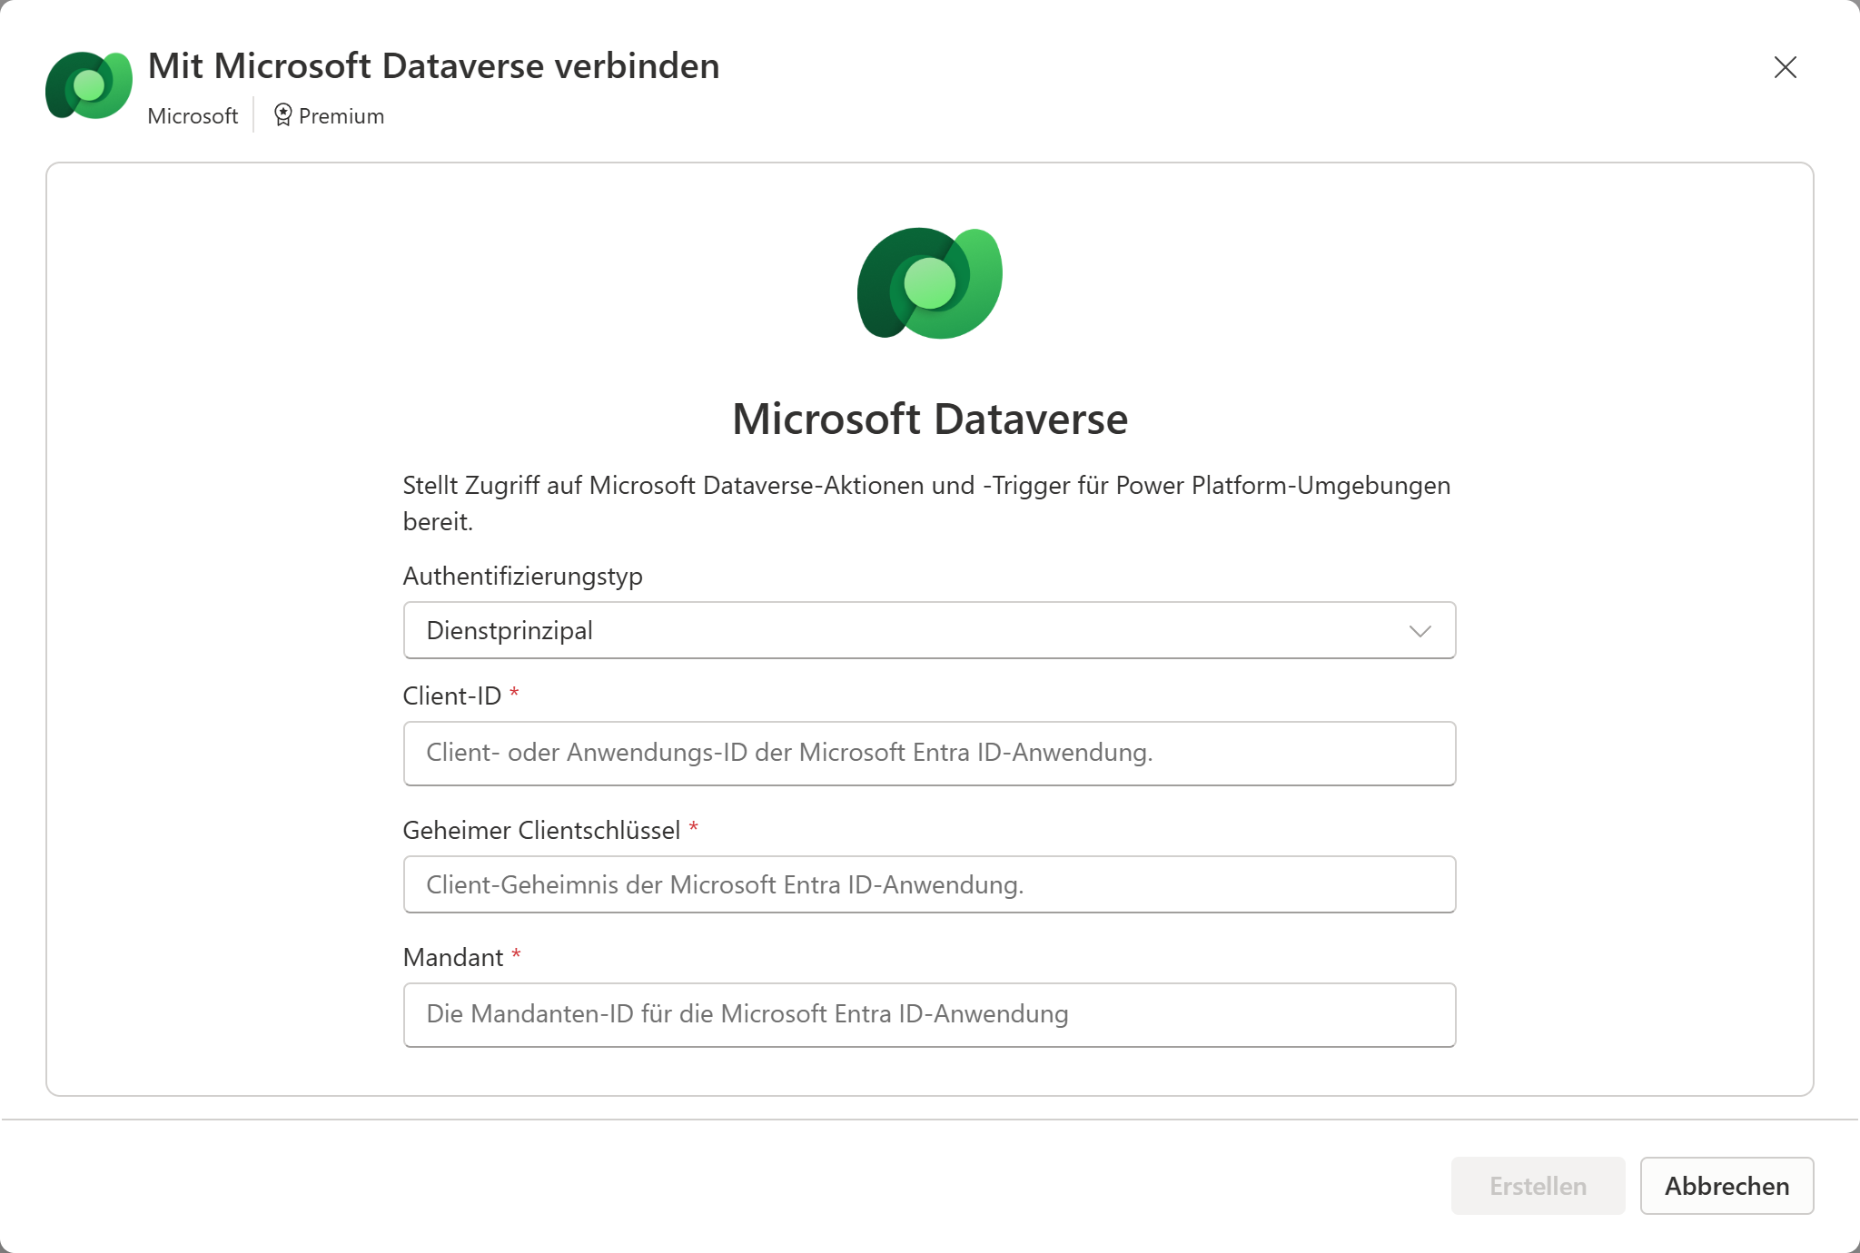The height and width of the screenshot is (1253, 1860).
Task: Click the 'Authentifizierungstyp' label
Action: (x=522, y=577)
